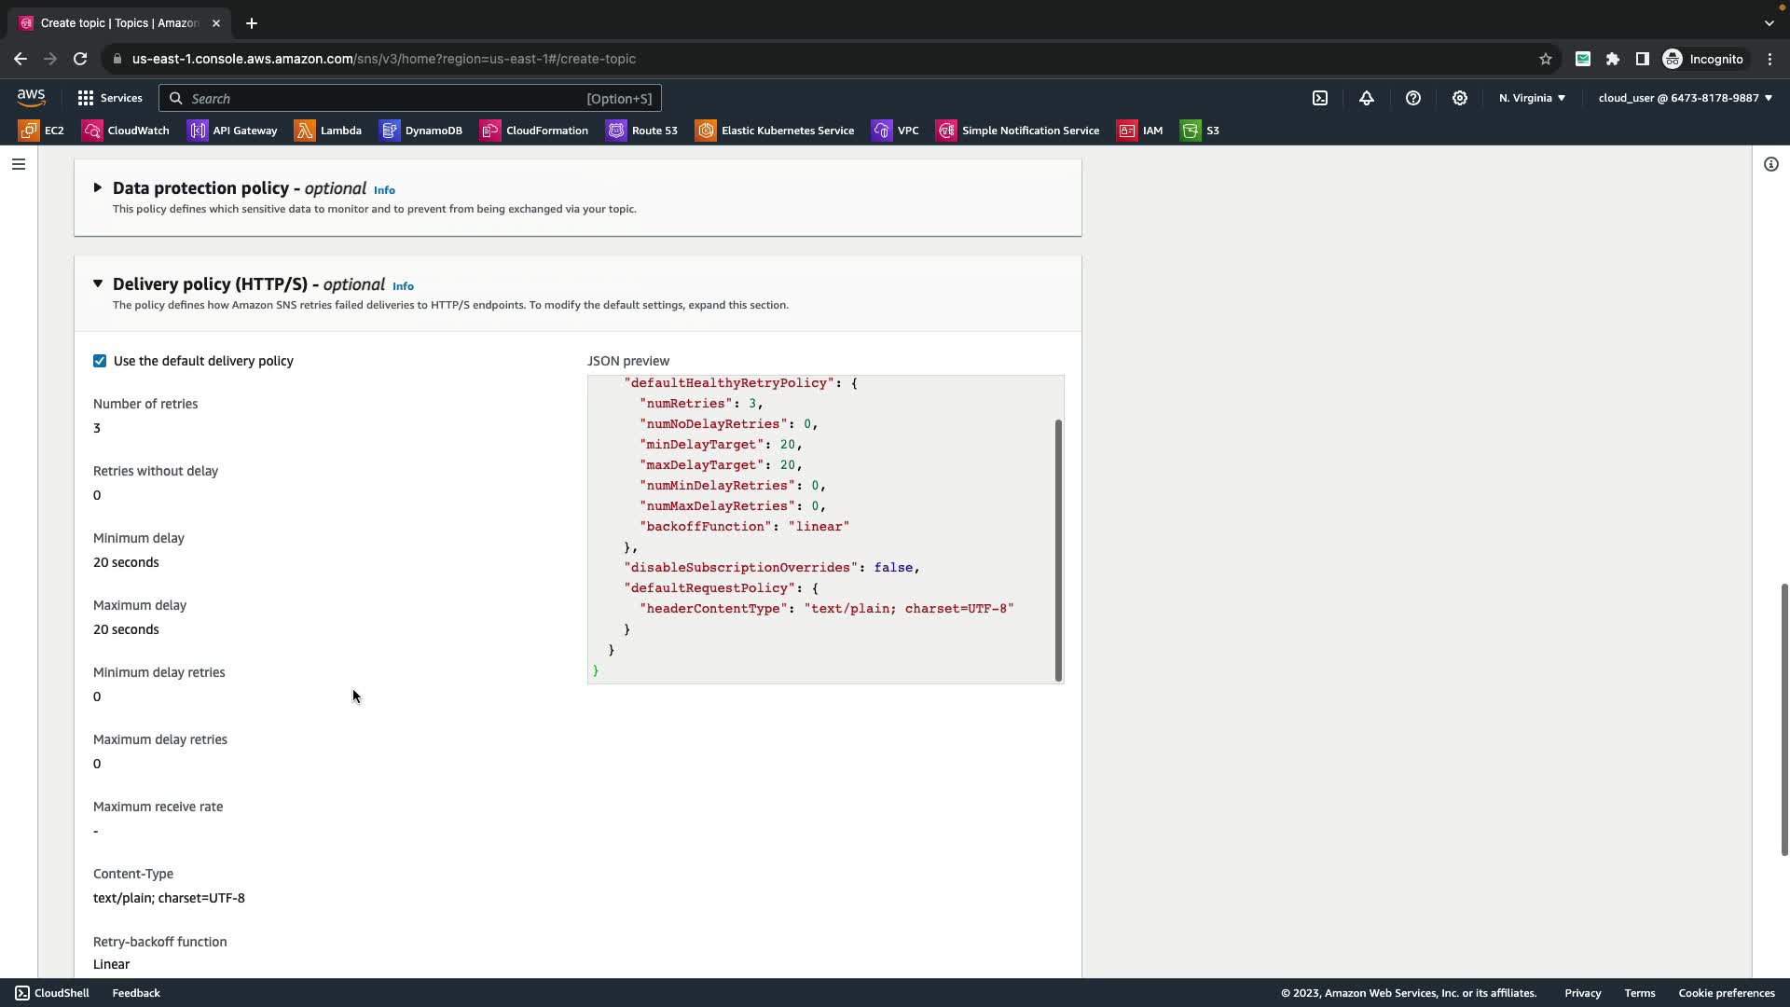The height and width of the screenshot is (1007, 1790).
Task: Open the Services grid menu
Action: pyautogui.click(x=109, y=98)
